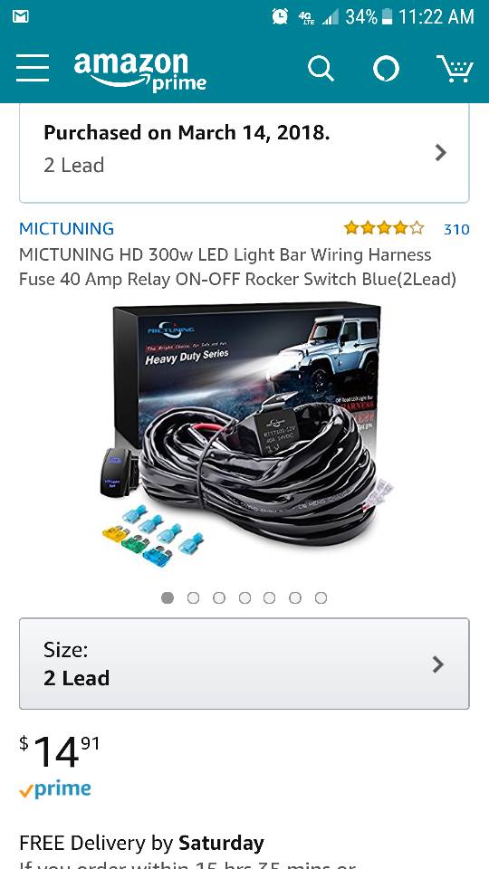This screenshot has width=489, height=869.
Task: View the 310 customer reviews count
Action: click(456, 229)
